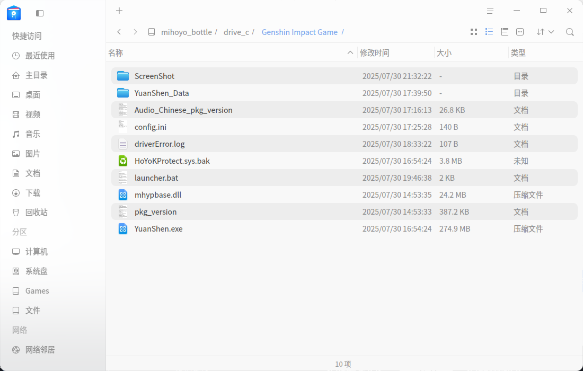Image resolution: width=583 pixels, height=371 pixels.
Task: Select the YuanShen_Data folder name
Action: (x=162, y=93)
